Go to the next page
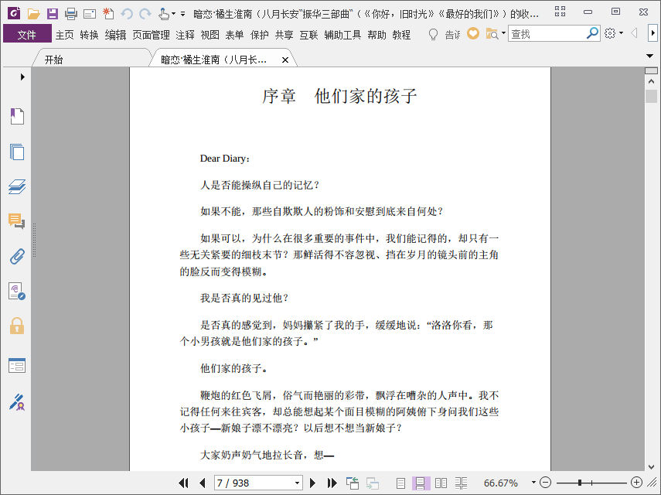Screen dimensions: 661x495 point(312,483)
